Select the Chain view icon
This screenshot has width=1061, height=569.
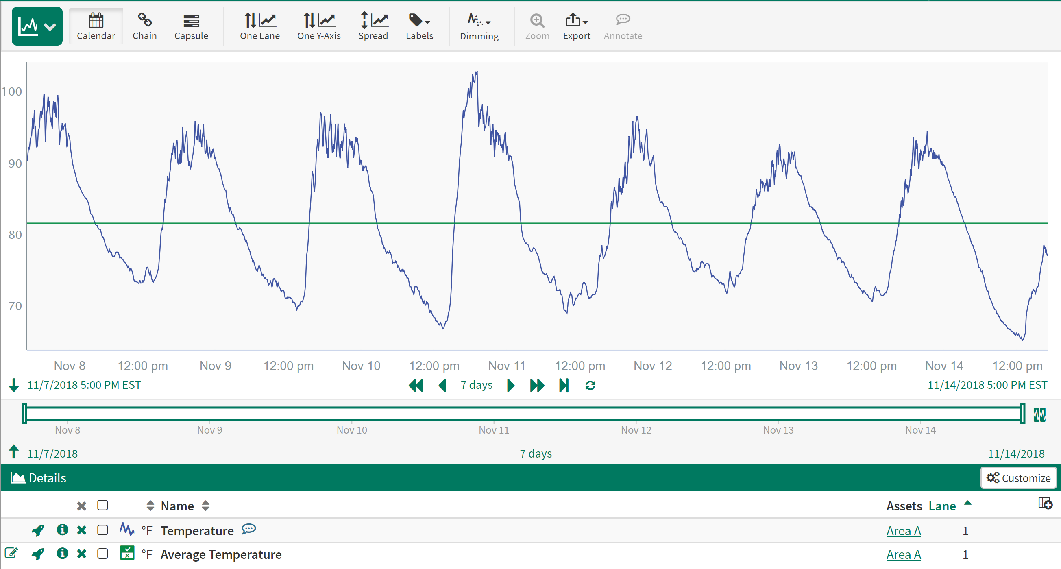(x=144, y=26)
